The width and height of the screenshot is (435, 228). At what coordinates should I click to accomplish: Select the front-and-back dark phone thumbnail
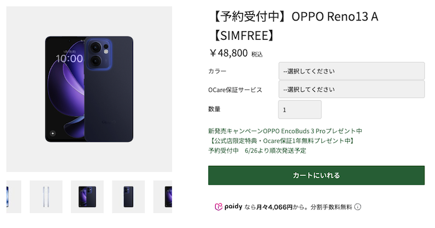click(x=87, y=197)
